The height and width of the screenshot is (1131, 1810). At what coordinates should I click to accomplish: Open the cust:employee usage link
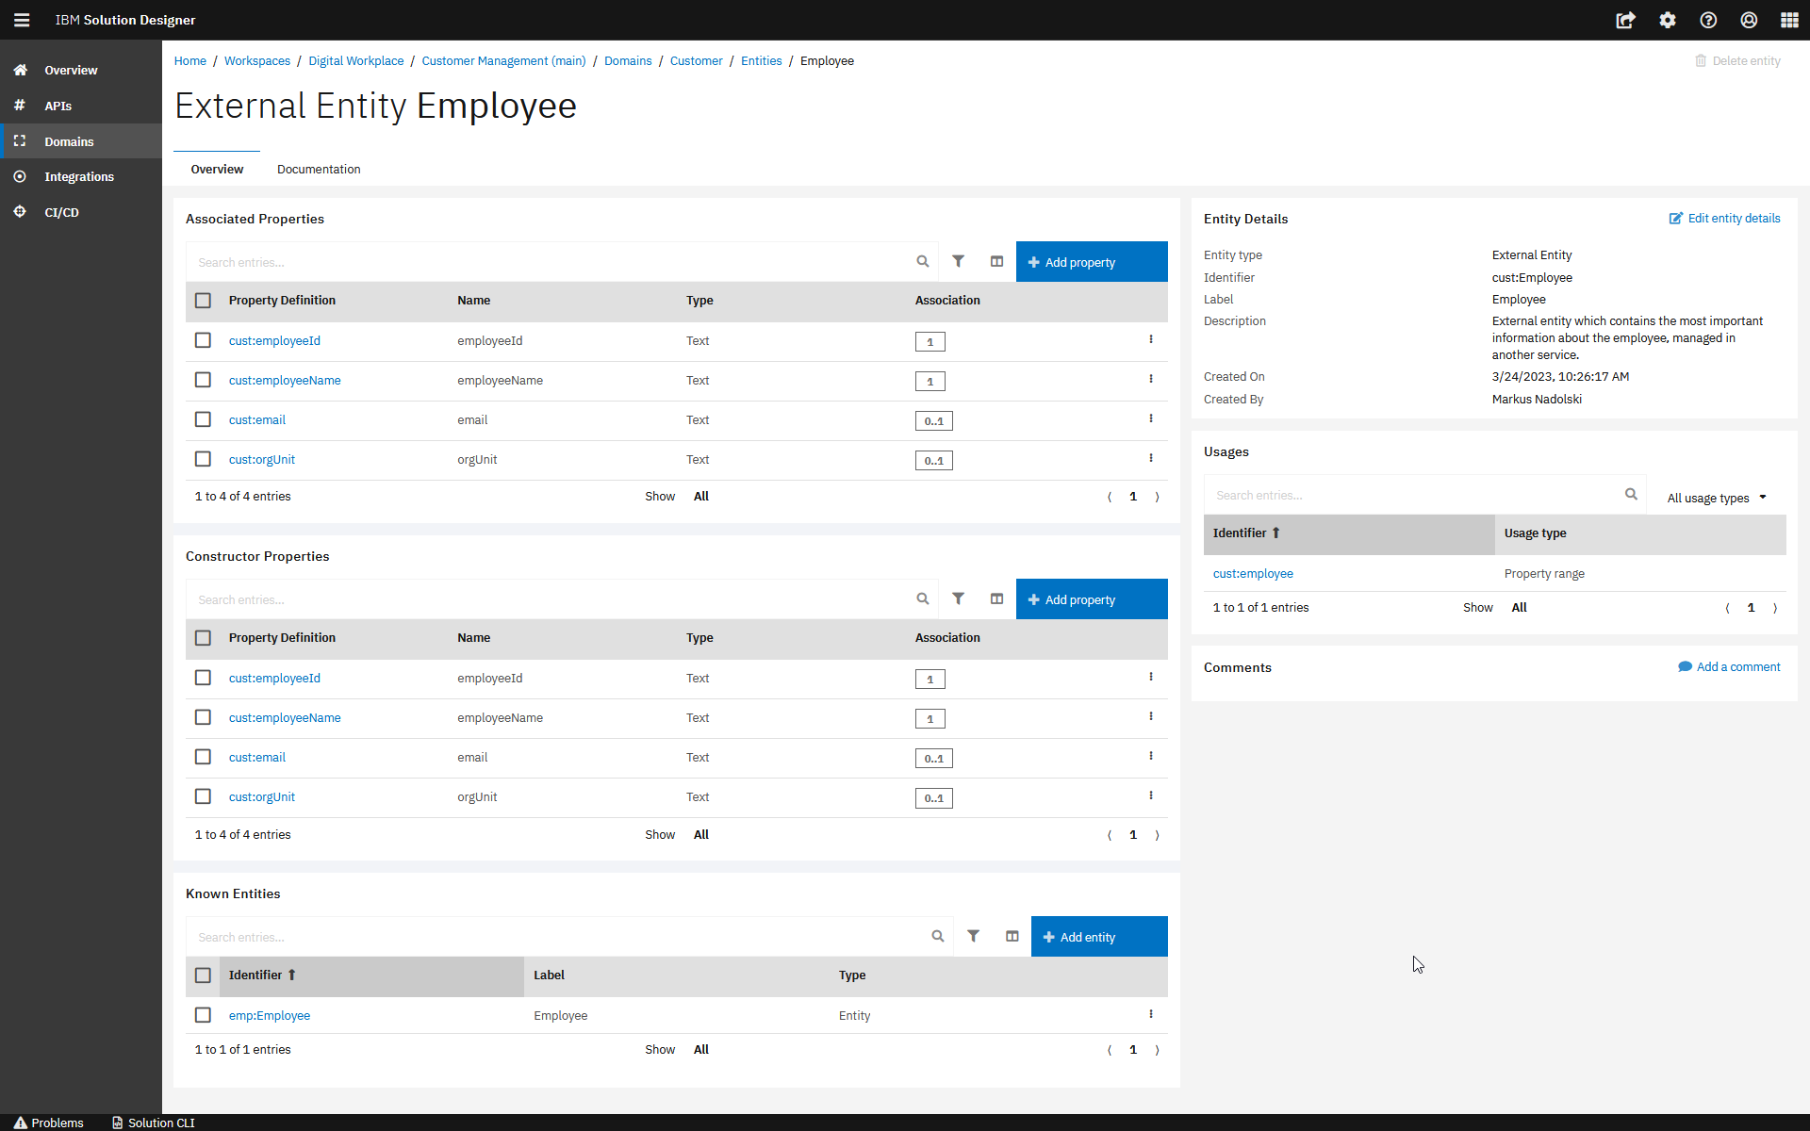coord(1253,573)
